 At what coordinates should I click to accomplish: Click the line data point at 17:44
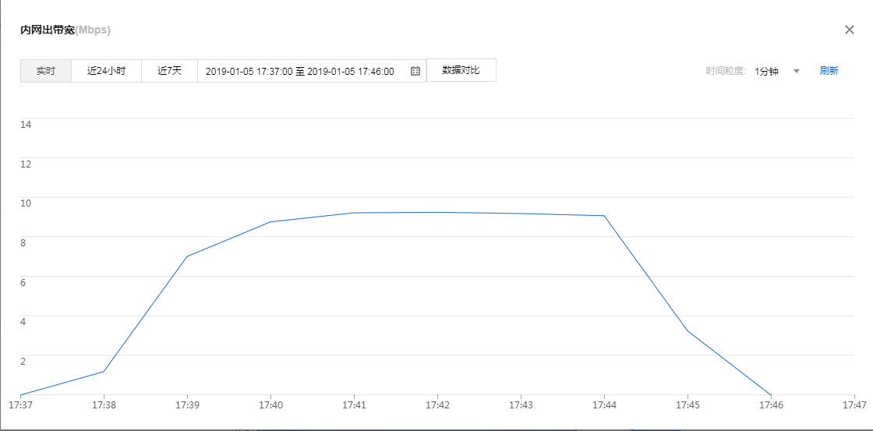[x=604, y=216]
